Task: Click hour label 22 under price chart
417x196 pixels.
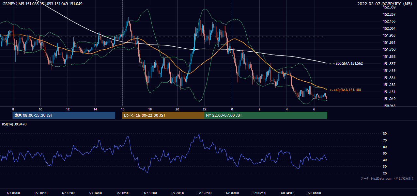Action: (x=205, y=109)
